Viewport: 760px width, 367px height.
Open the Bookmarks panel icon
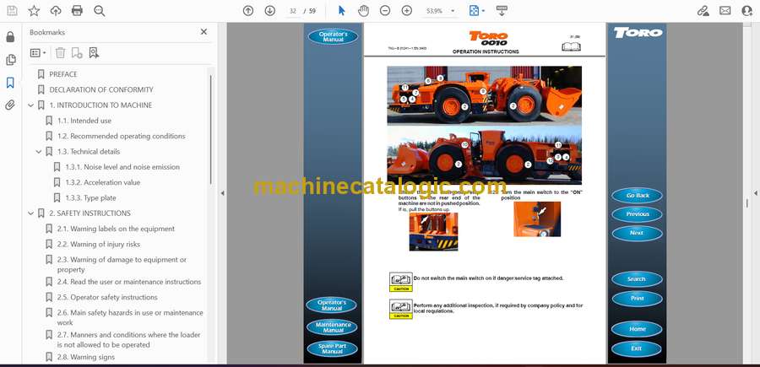coord(10,83)
